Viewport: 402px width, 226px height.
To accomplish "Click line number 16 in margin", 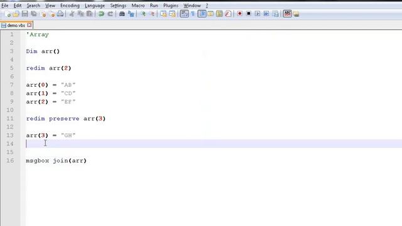I will [x=10, y=161].
